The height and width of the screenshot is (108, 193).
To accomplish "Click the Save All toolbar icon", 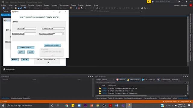I will [21, 8].
